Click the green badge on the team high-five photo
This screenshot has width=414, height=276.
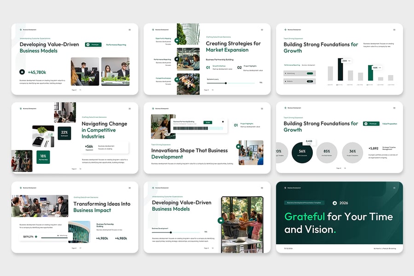tap(221, 220)
